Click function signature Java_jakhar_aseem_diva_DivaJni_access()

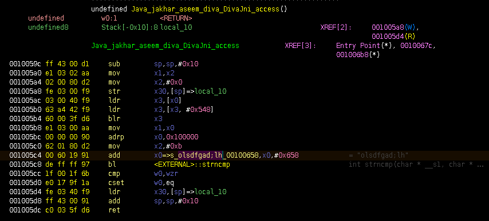[208, 9]
